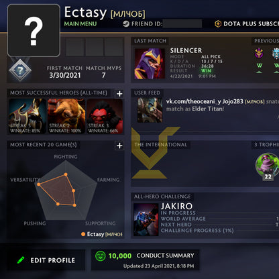Click the EDIT PROFILE button

[46, 260]
